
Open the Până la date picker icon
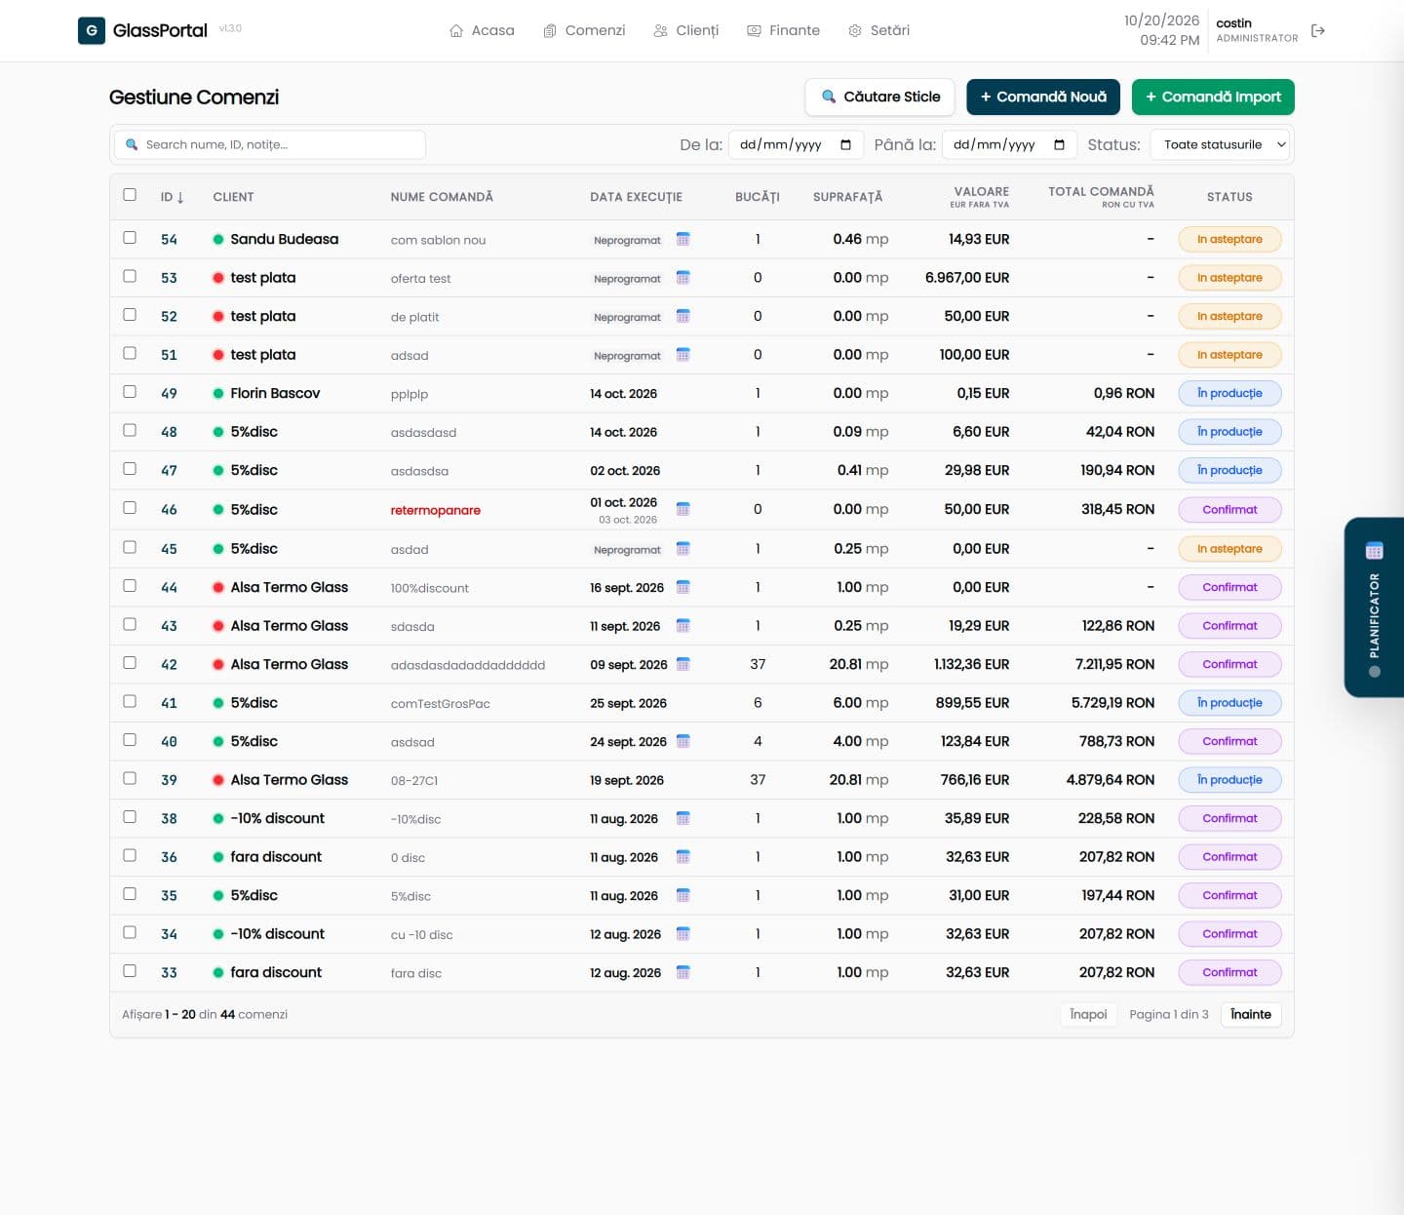pyautogui.click(x=1059, y=144)
